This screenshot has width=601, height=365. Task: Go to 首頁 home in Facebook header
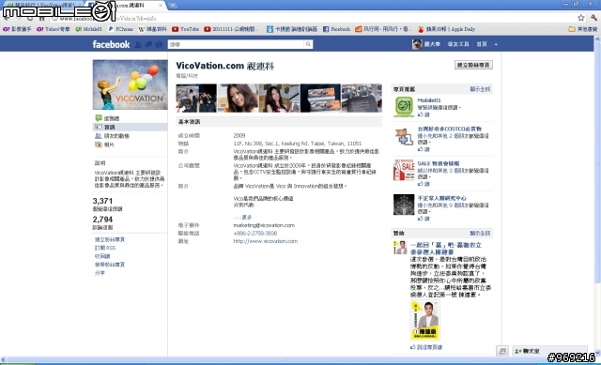[x=482, y=44]
